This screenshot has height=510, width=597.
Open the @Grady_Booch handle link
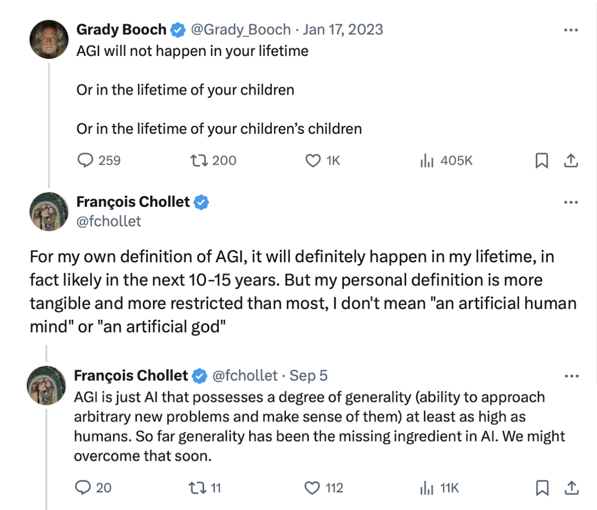[x=241, y=29]
